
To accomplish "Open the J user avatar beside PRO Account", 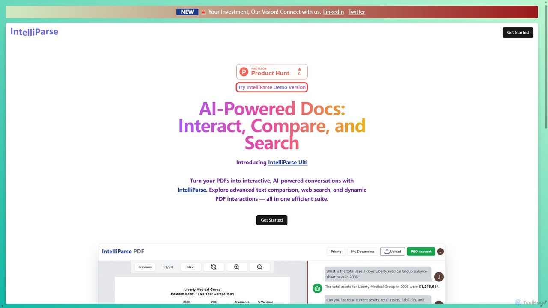I will pos(441,252).
